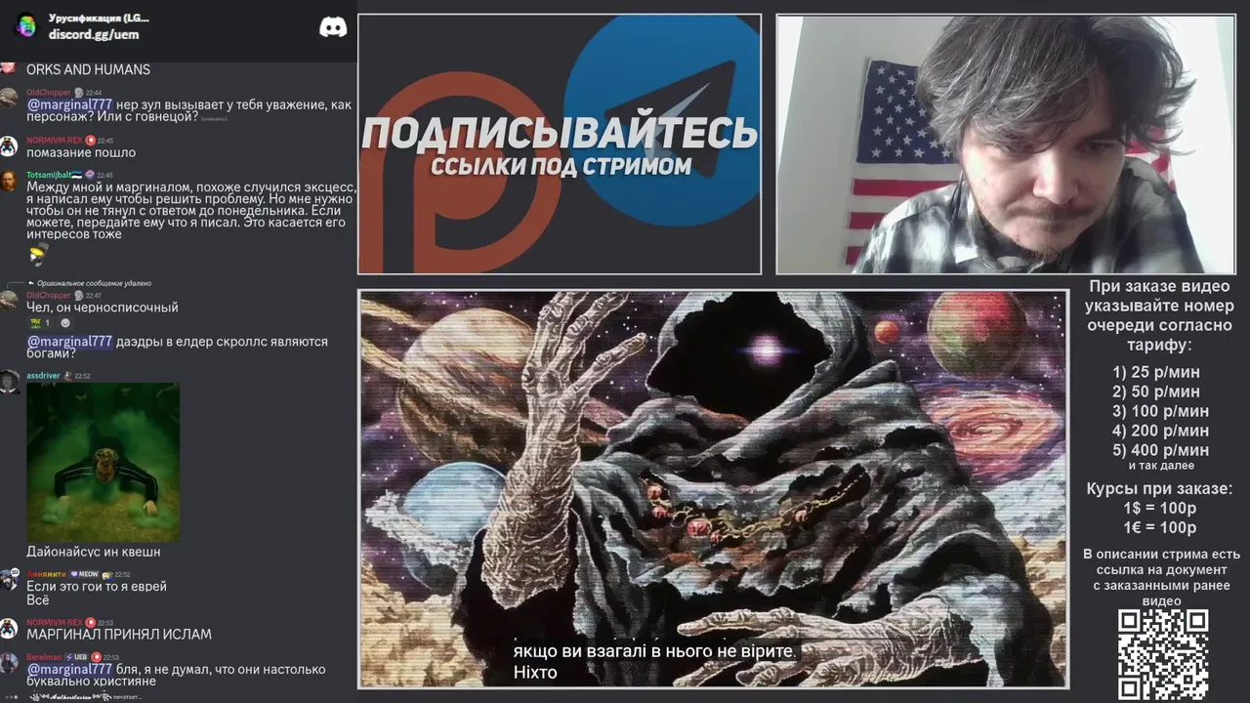Click the 'помазание пошло' message
Viewport: 1250px width, 703px height.
[81, 153]
